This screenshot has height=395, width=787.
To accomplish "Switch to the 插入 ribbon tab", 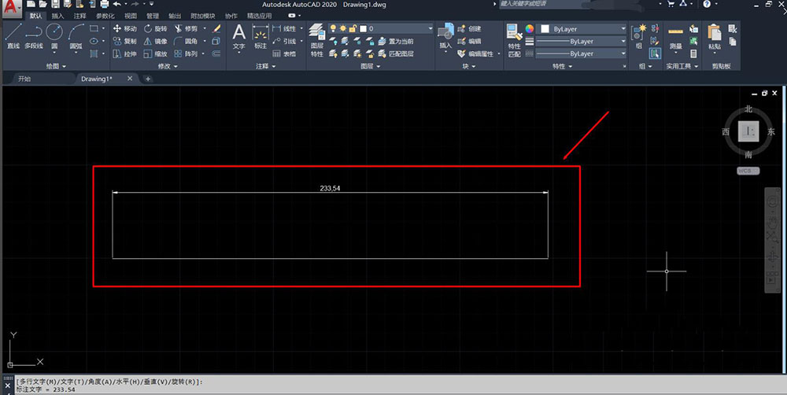I will pos(57,16).
